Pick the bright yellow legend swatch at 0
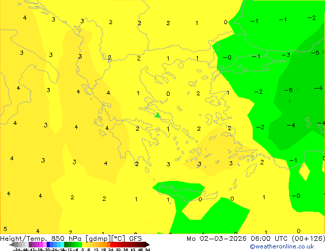Screen dimensions: 325x251 pos(84,244)
